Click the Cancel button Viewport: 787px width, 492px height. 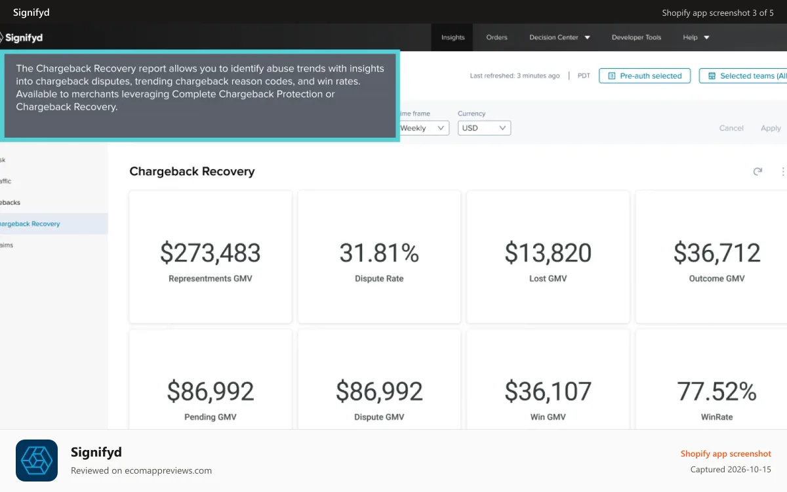[731, 128]
